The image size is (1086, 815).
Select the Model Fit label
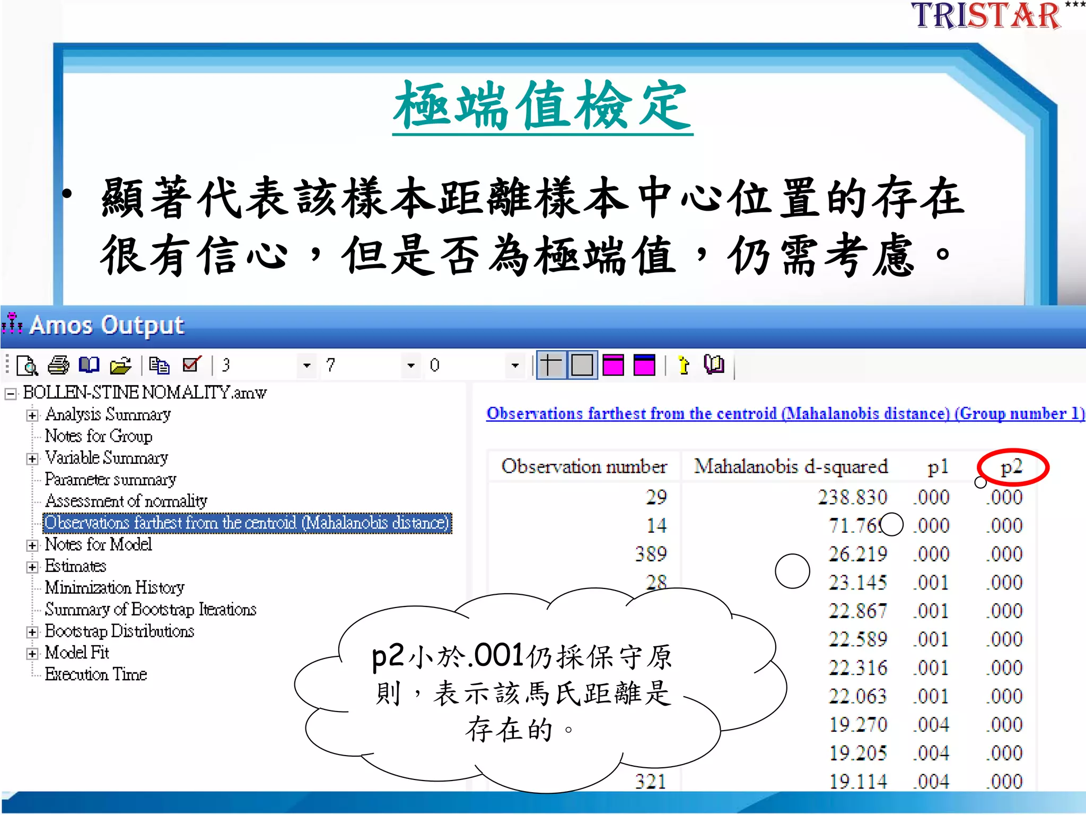(x=77, y=653)
